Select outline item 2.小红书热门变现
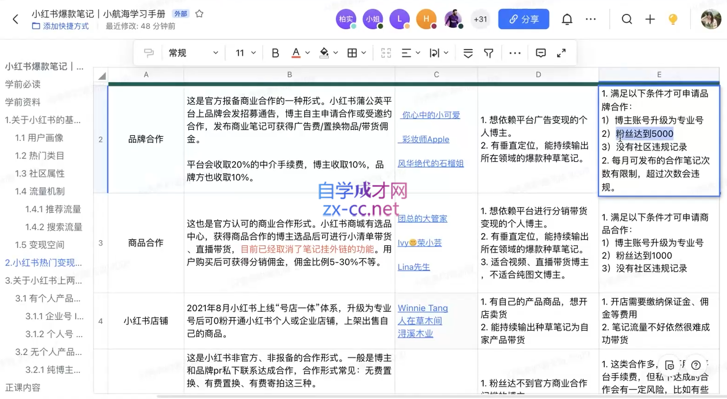This screenshot has width=727, height=399. 44,263
